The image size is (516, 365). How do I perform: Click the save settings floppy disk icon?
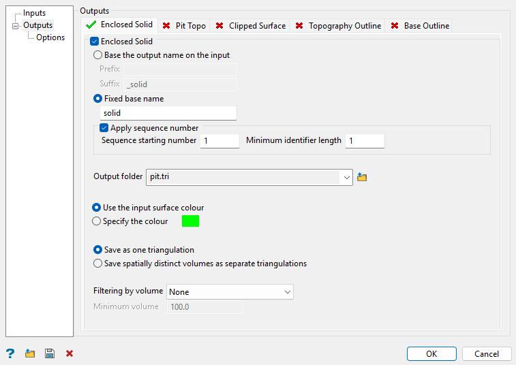tap(50, 353)
